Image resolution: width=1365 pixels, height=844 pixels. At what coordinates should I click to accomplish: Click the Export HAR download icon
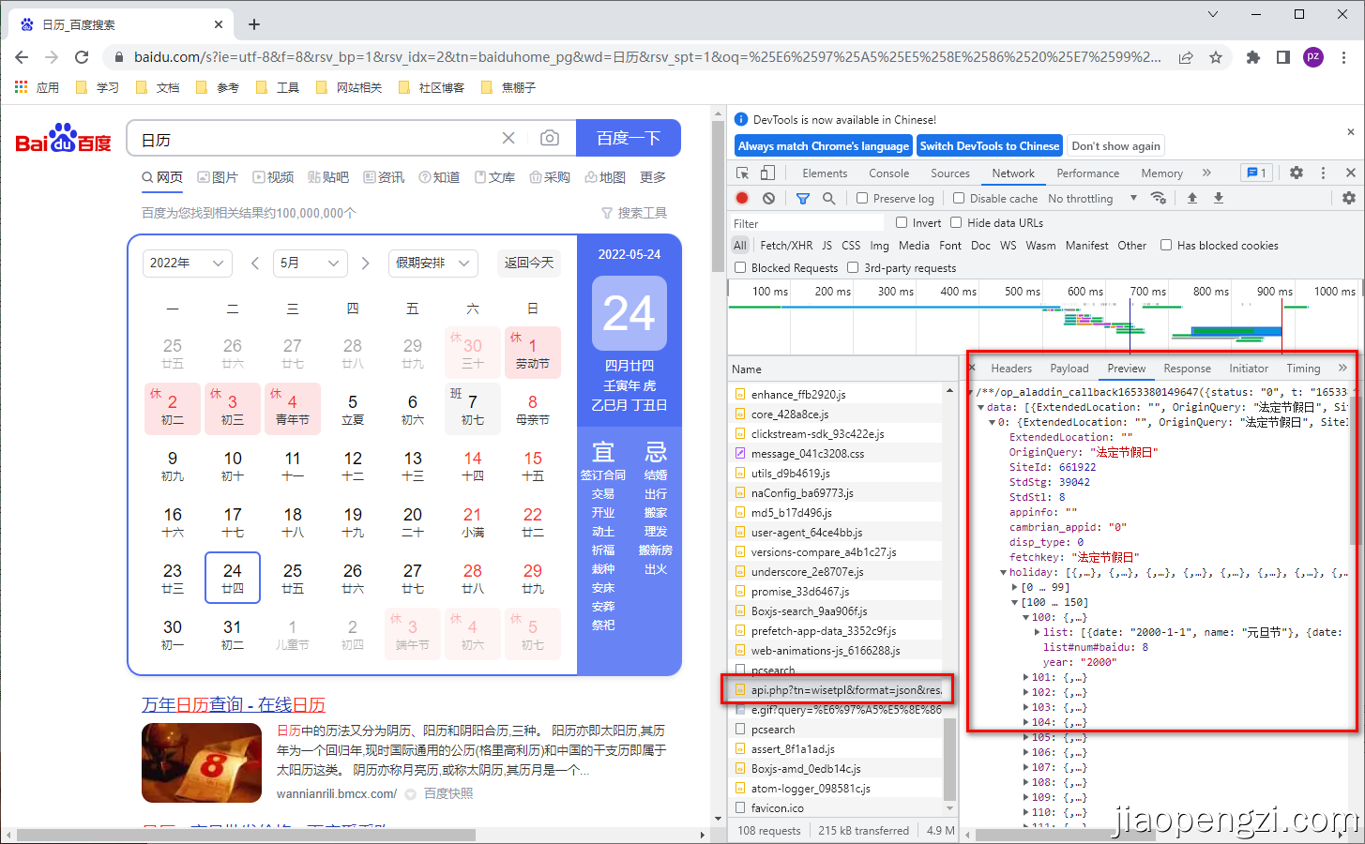click(x=1219, y=198)
